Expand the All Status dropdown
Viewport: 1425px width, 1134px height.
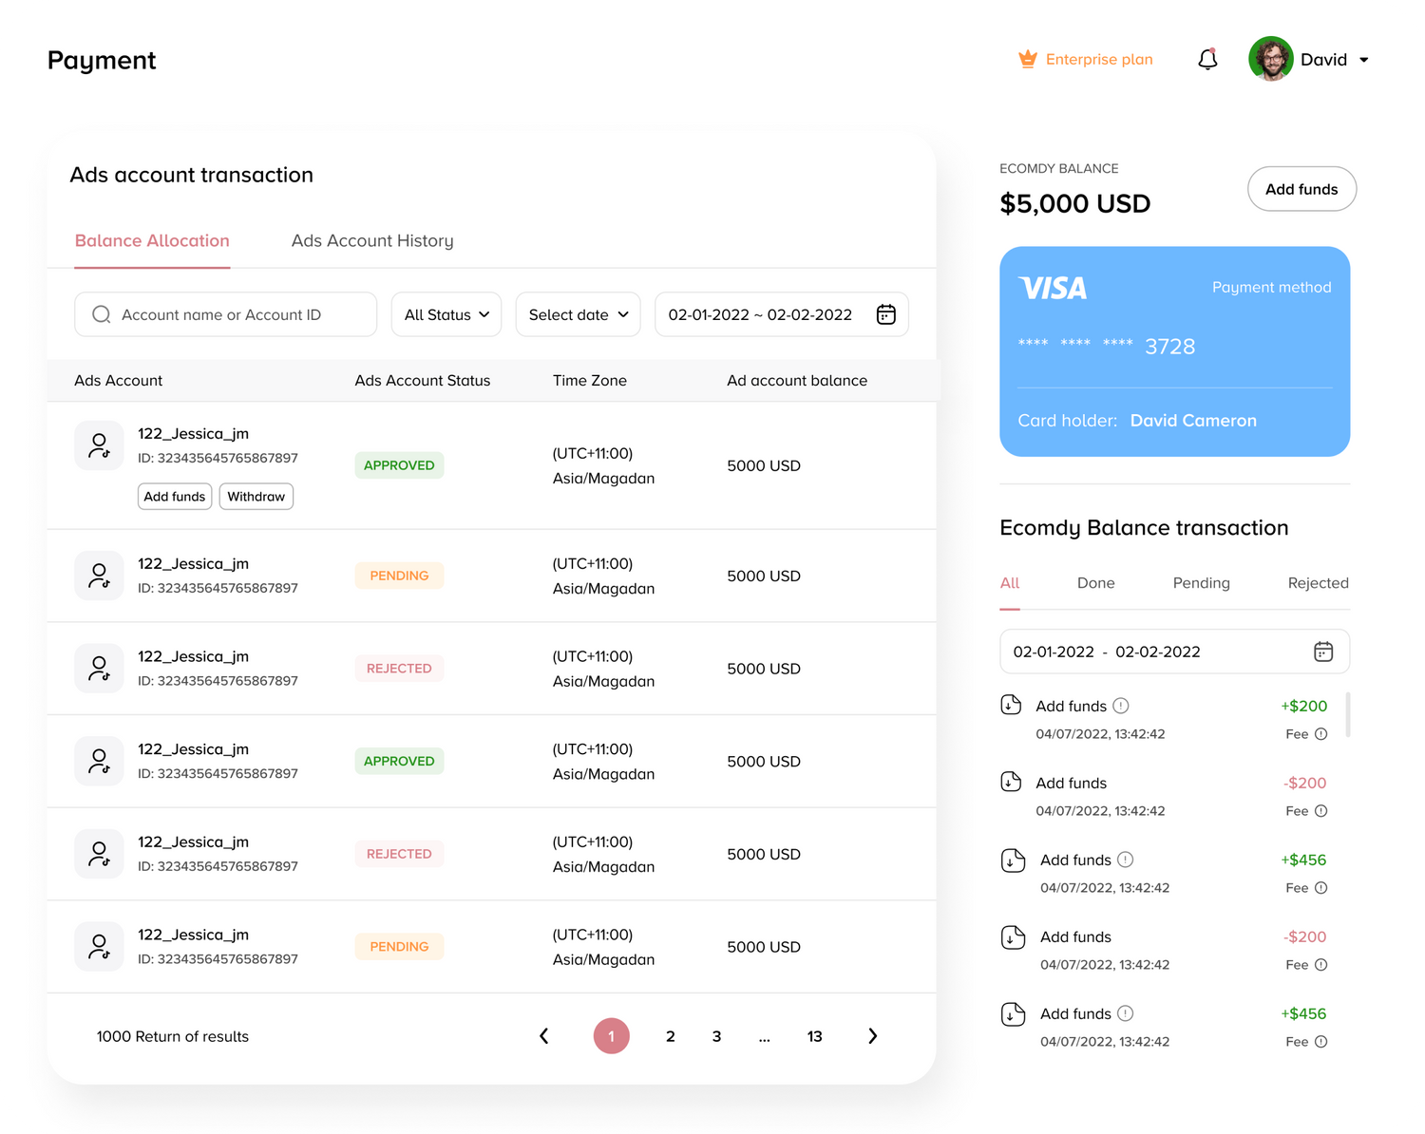446,314
